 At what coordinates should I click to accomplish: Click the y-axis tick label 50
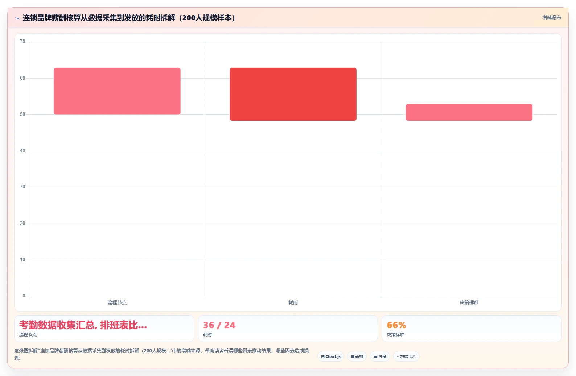pos(22,114)
